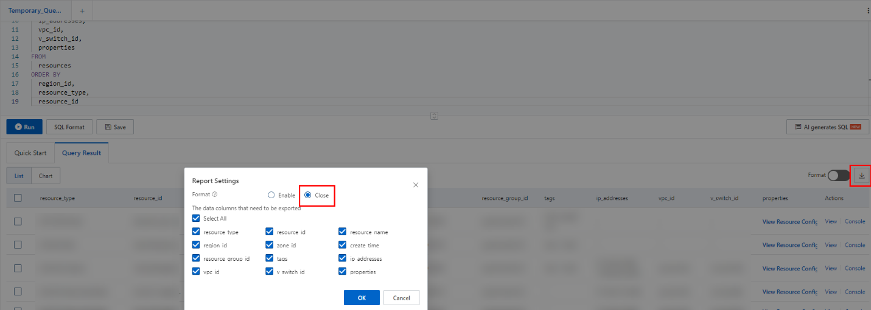This screenshot has height=310, width=871.
Task: Switch to the Quick Start tab
Action: point(30,153)
